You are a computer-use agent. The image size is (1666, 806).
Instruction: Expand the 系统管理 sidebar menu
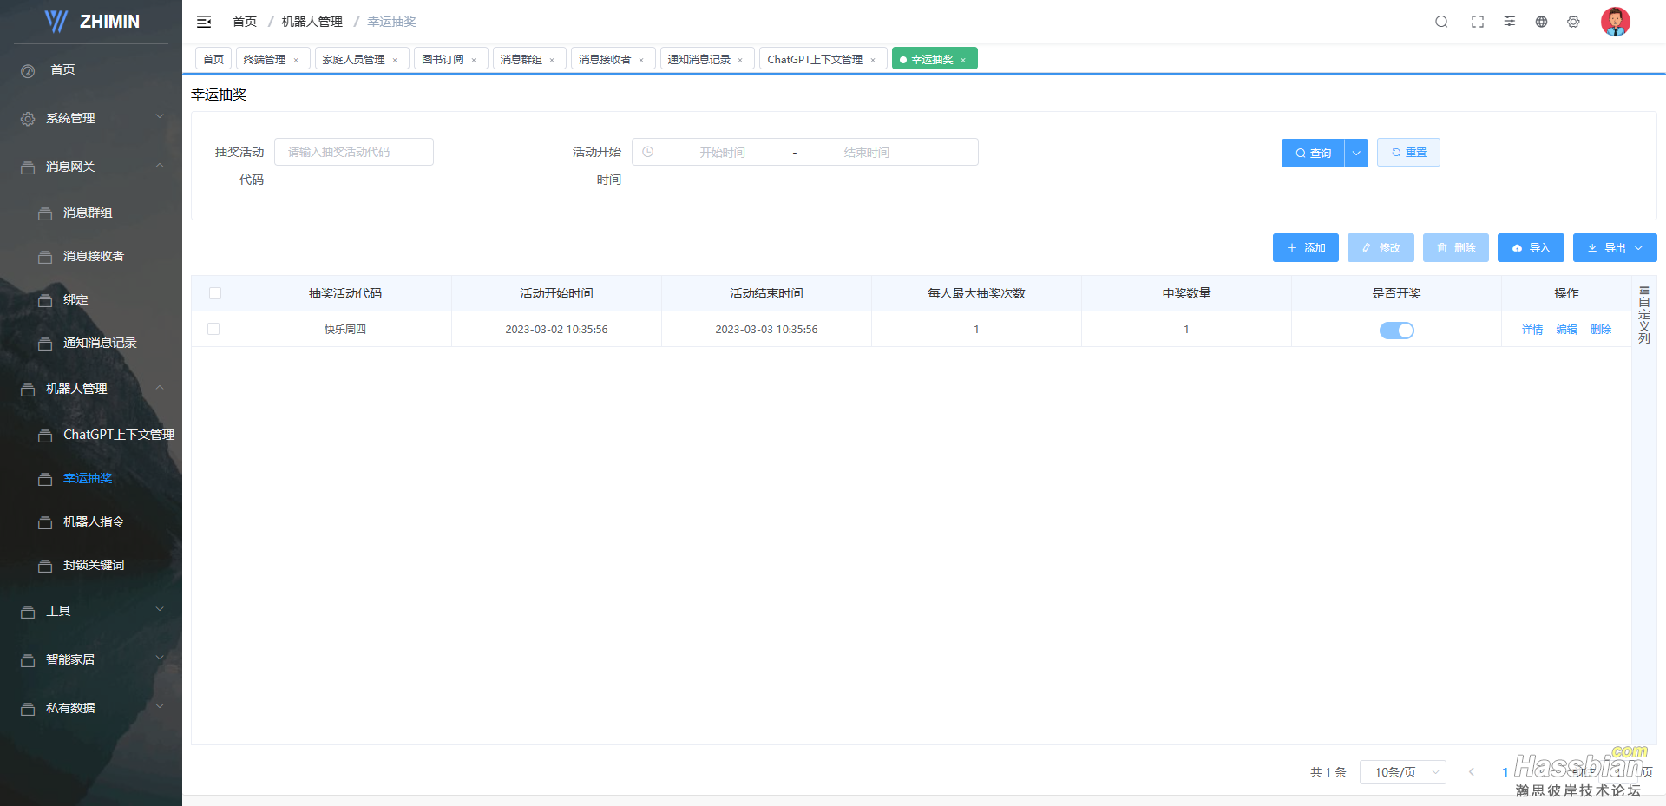pos(160,117)
